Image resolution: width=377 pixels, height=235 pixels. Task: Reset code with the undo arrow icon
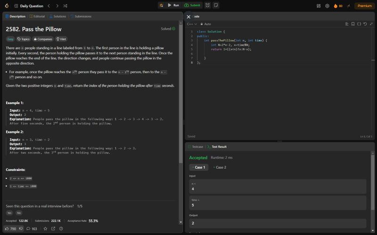pyautogui.click(x=365, y=24)
